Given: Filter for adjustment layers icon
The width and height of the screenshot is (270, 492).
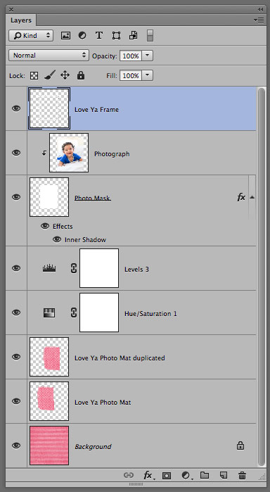Looking at the screenshot, I should [82, 35].
